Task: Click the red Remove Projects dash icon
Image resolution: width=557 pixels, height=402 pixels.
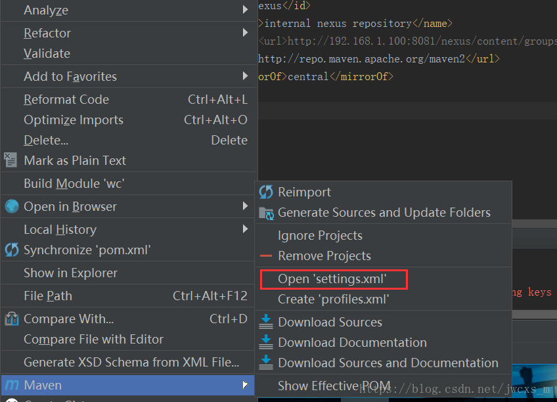Action: (266, 256)
